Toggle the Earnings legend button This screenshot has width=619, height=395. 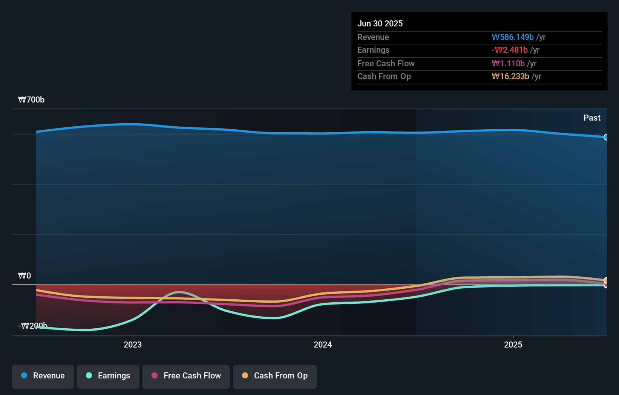[x=108, y=377]
